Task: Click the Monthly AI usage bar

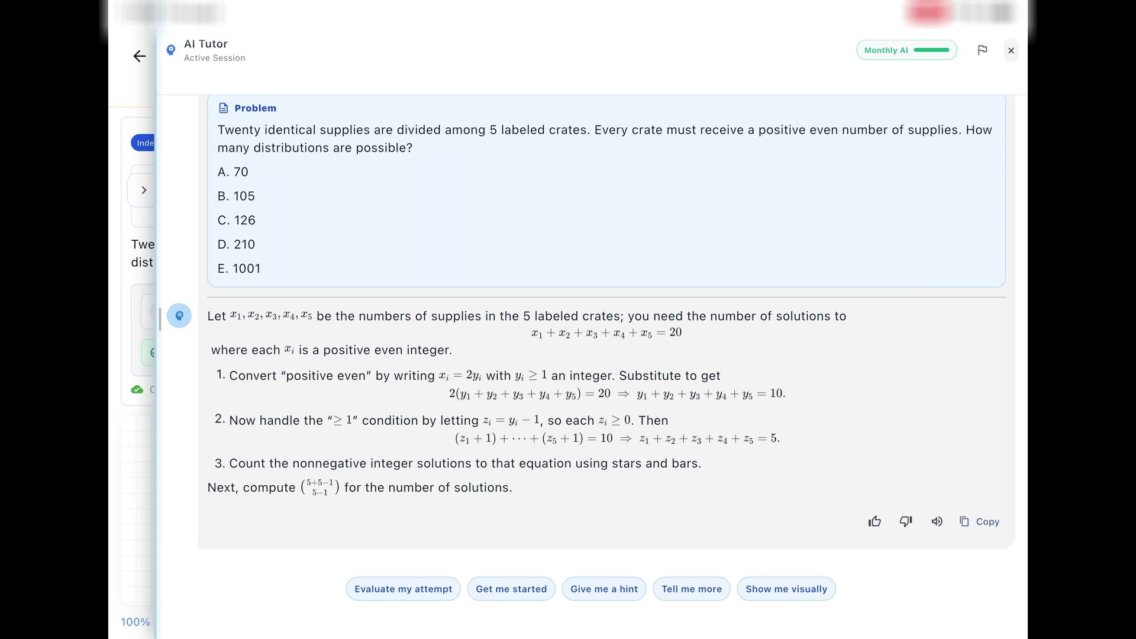Action: coord(906,50)
